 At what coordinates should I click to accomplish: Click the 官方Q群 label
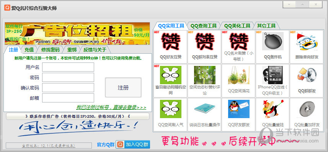(106, 145)
